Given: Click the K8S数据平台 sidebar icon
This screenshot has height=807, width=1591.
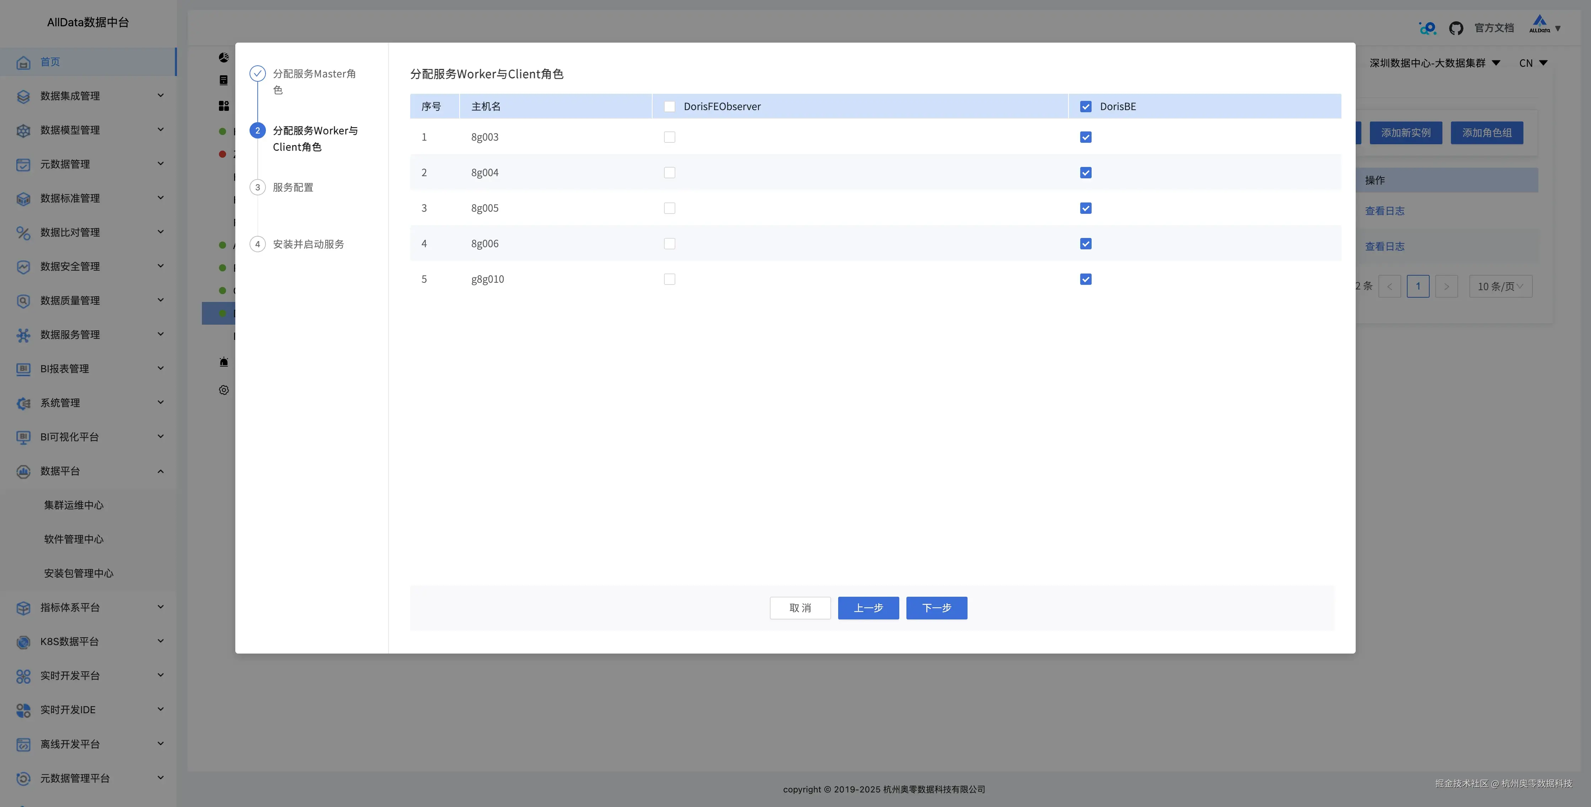Looking at the screenshot, I should (23, 642).
